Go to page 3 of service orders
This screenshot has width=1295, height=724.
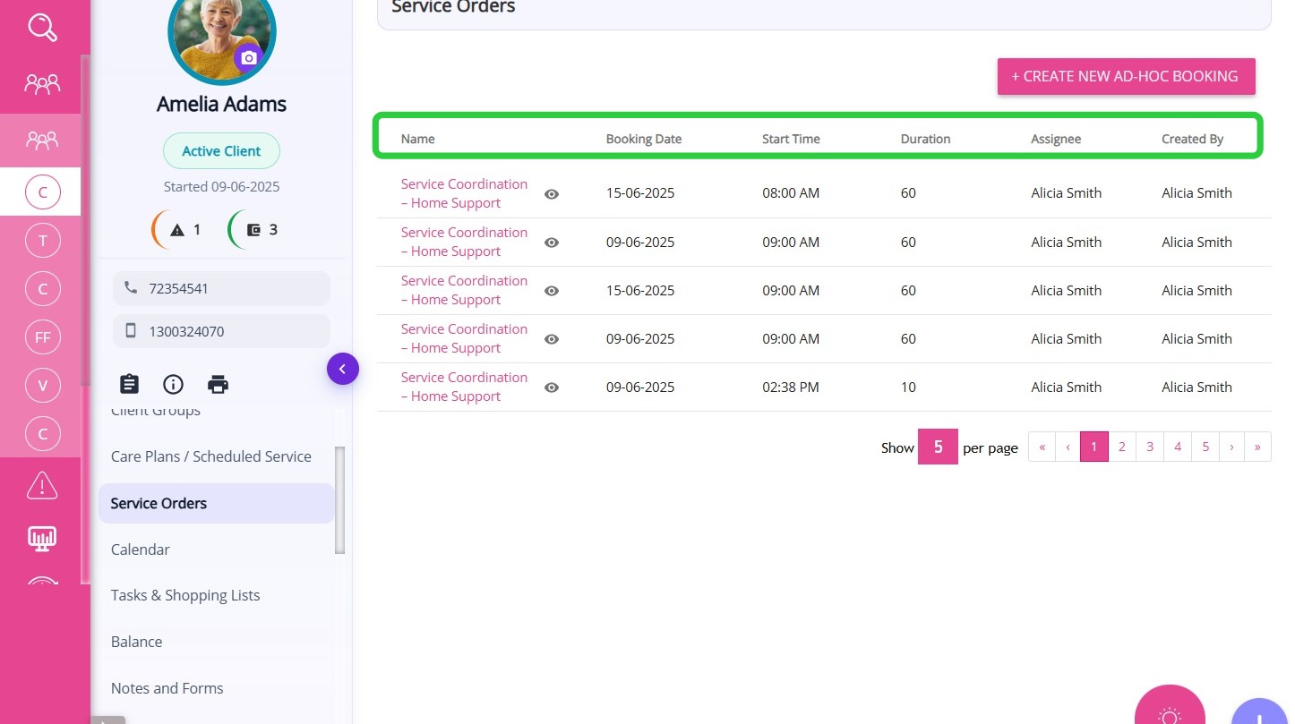(1150, 447)
